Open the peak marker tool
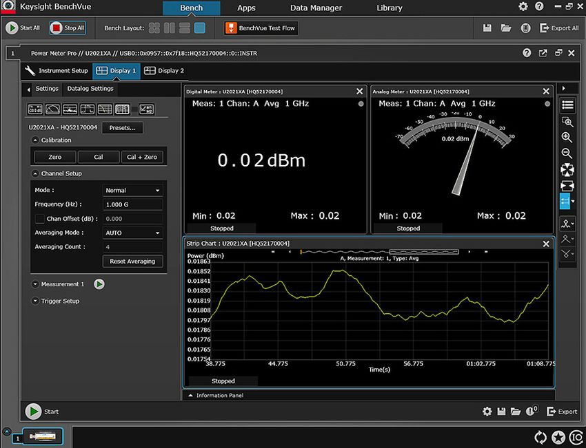The width and height of the screenshot is (586, 448). tap(567, 224)
